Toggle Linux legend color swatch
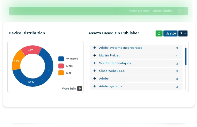The height and width of the screenshot is (127, 197). coord(61,66)
